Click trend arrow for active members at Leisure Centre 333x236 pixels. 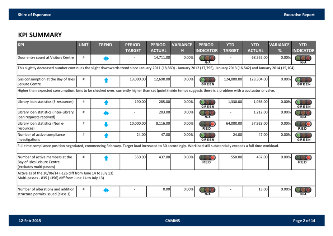click(105, 158)
